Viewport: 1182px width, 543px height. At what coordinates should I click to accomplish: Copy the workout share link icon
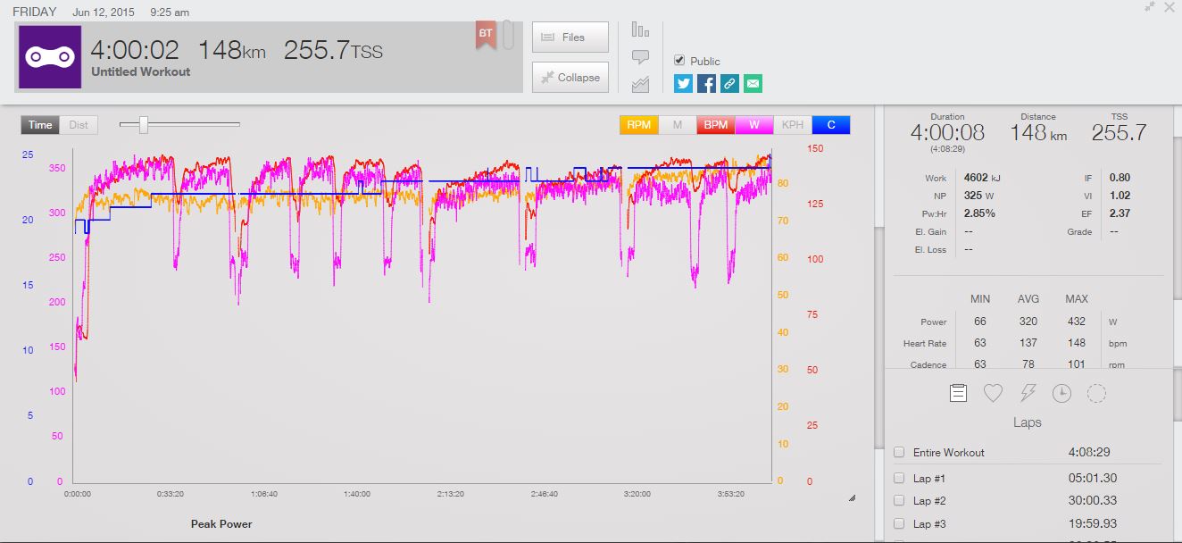coord(729,84)
